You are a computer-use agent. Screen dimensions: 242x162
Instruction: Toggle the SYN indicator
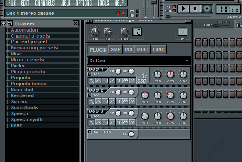click(137, 11)
